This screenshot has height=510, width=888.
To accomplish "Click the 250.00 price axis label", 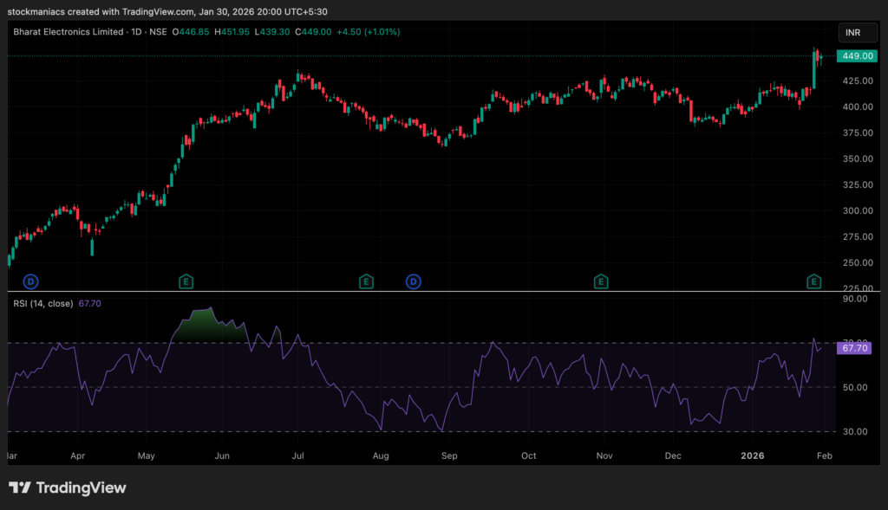I will coord(858,263).
